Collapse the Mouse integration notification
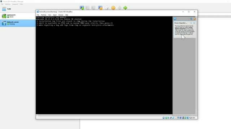Viewport: 231px width, 129px height. [191, 23]
